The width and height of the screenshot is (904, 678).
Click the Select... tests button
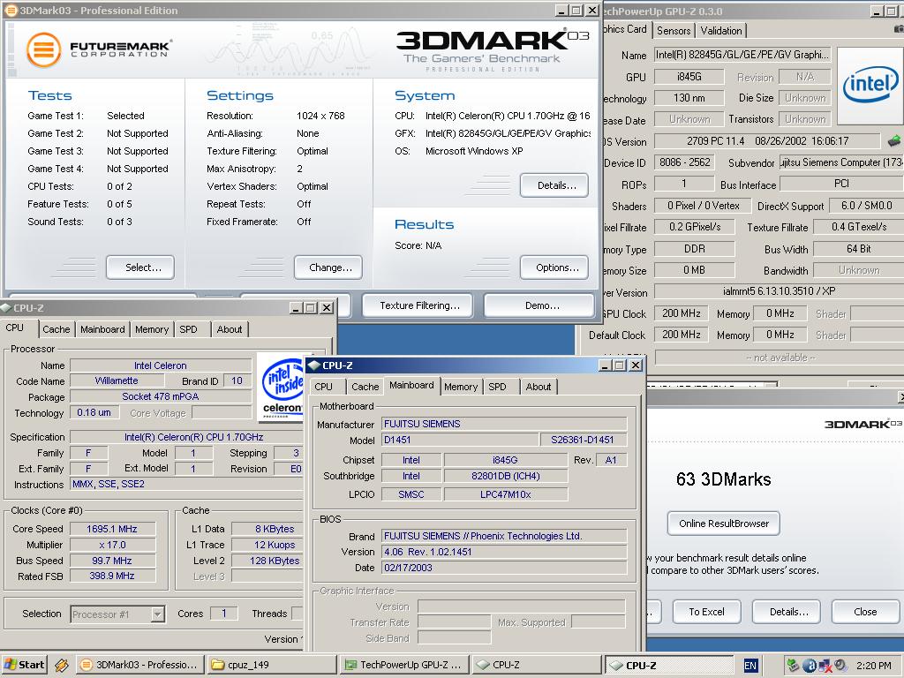click(140, 267)
